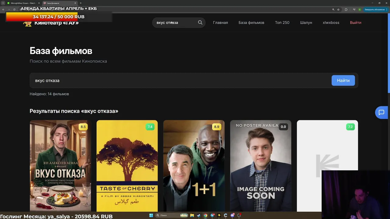Image resolution: width=390 pixels, height=219 pixels.
Task: Open the media controls icon in toolbar
Action: coord(354,9)
